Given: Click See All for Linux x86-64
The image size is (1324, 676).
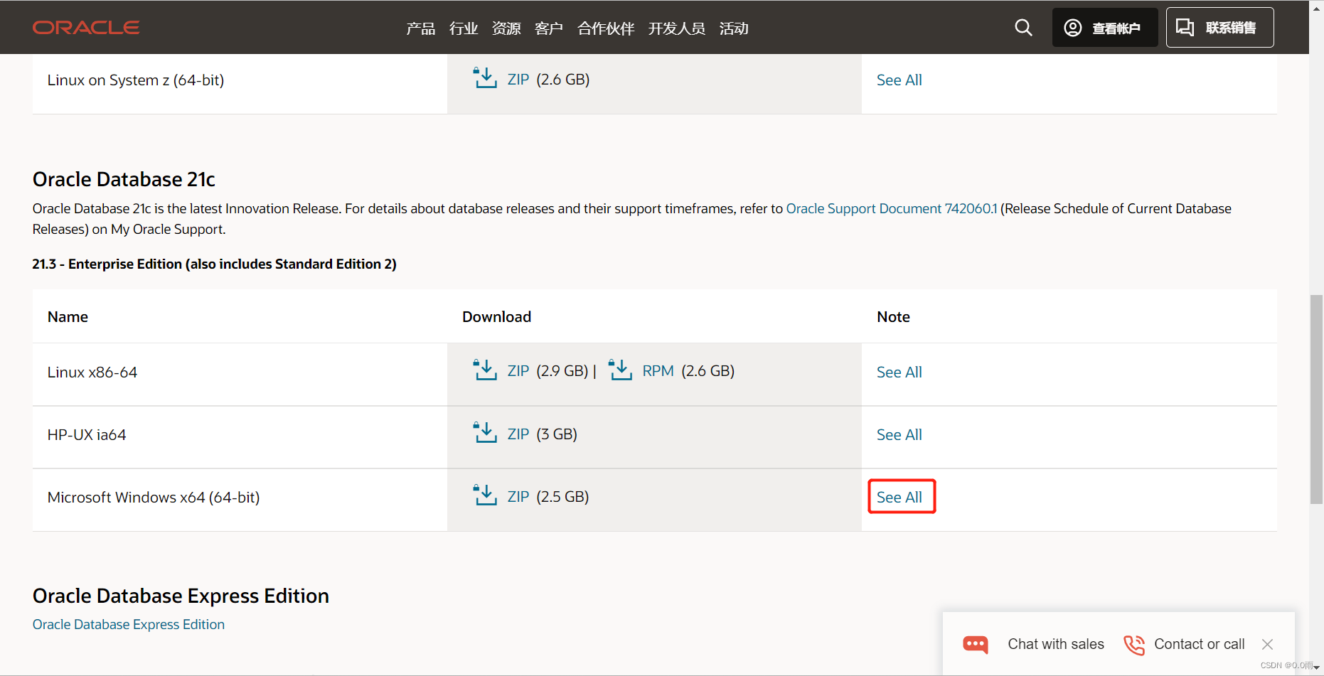Looking at the screenshot, I should pyautogui.click(x=899, y=372).
